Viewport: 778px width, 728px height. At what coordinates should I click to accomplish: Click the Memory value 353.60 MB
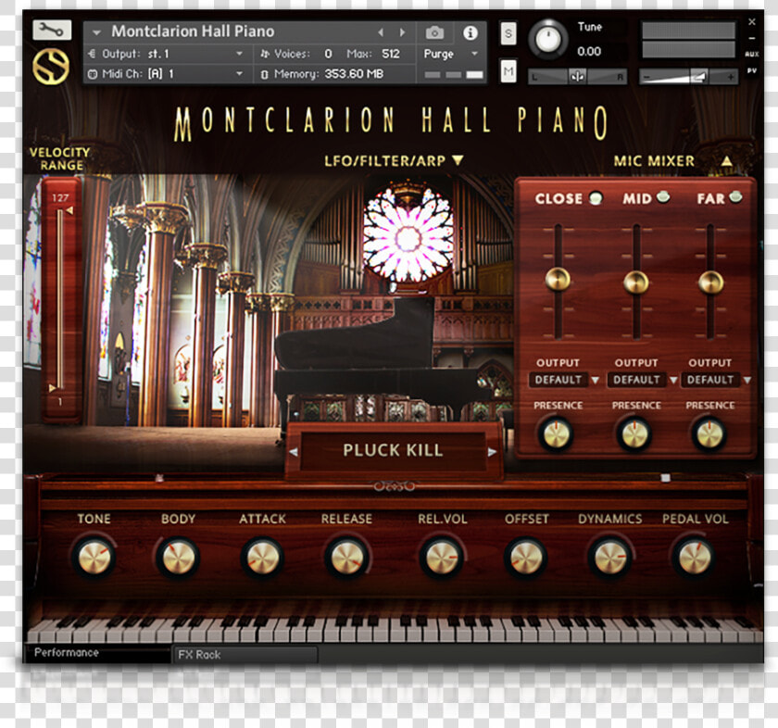tap(354, 74)
